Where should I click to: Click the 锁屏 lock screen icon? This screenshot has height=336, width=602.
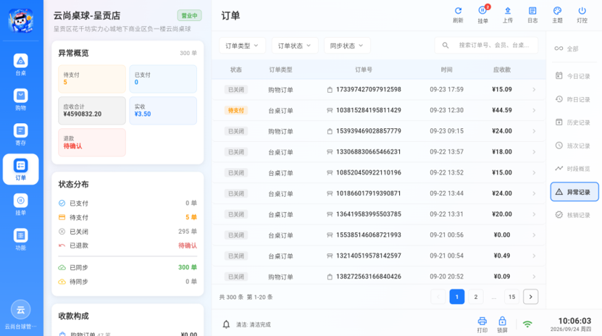tap(502, 324)
